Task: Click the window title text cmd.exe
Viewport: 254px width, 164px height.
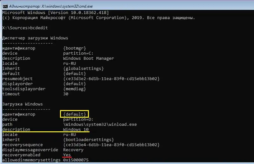Action: (x=51, y=6)
